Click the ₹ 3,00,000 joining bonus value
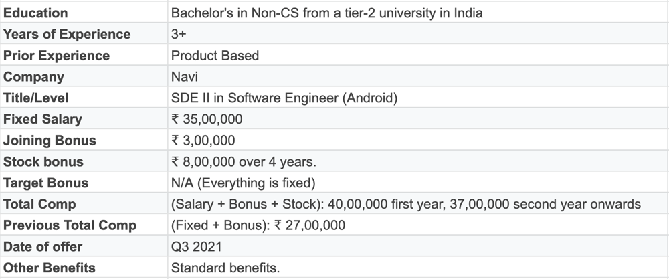 pyautogui.click(x=203, y=141)
